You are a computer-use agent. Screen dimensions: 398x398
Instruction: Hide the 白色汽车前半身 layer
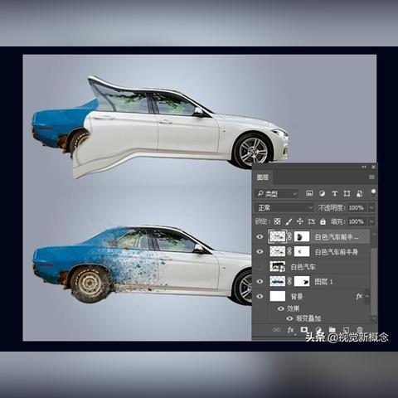260,251
